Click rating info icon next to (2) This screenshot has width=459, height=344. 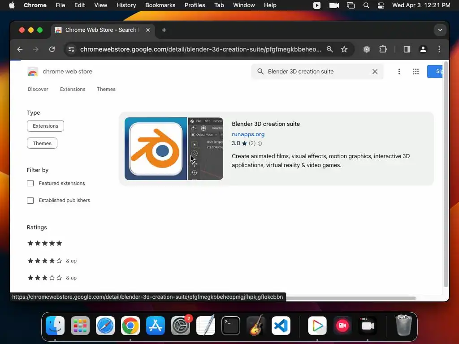coord(260,144)
